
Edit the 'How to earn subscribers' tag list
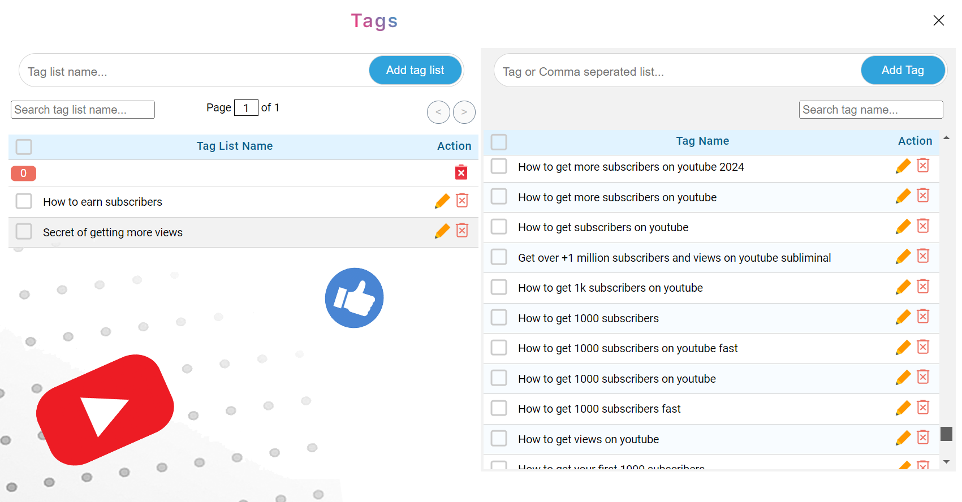[442, 201]
